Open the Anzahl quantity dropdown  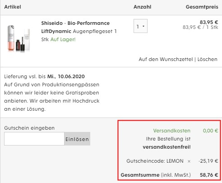(x=140, y=26)
